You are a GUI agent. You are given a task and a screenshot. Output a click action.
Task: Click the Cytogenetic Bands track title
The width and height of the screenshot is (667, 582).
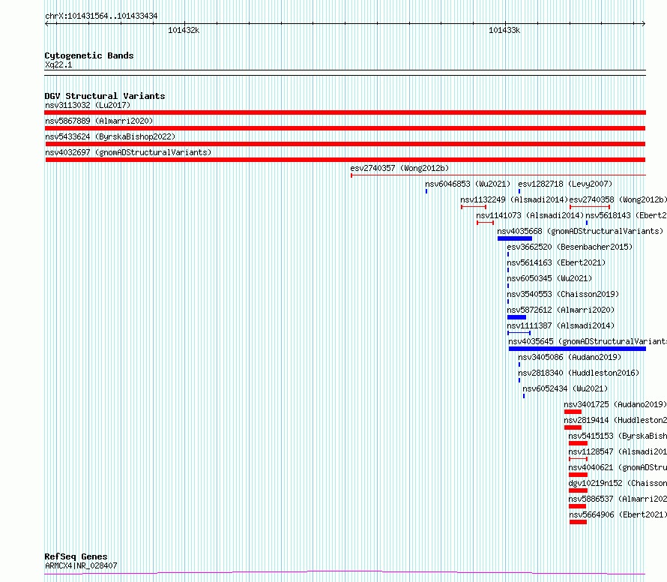point(89,55)
